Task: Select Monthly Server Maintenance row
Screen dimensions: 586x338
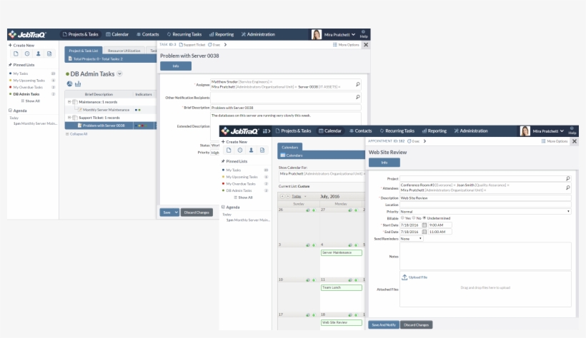Action: pos(110,110)
